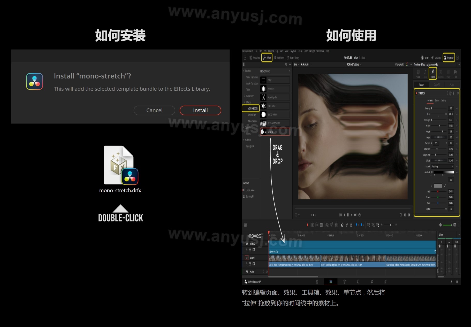Open the Help menu
This screenshot has width=471, height=327.
(x=327, y=51)
